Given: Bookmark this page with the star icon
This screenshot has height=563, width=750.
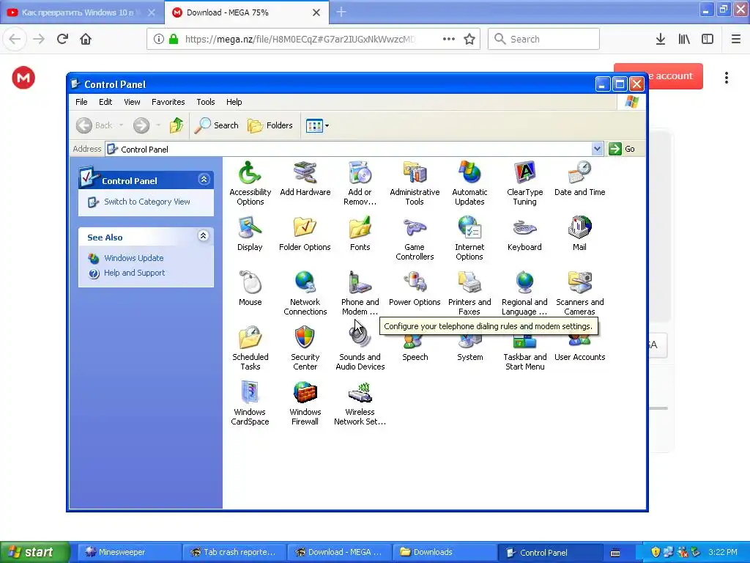Looking at the screenshot, I should [x=469, y=39].
